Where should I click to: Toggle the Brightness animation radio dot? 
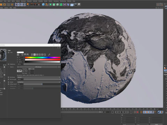(x=9, y=64)
